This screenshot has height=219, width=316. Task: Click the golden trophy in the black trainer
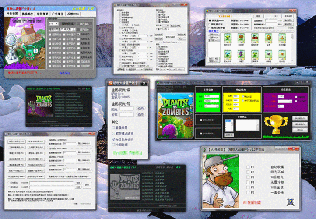click(276, 125)
